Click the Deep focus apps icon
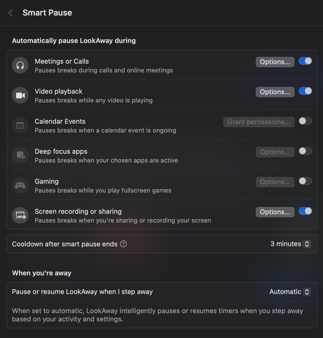Viewport: 323px width, 338px height. (x=20, y=155)
